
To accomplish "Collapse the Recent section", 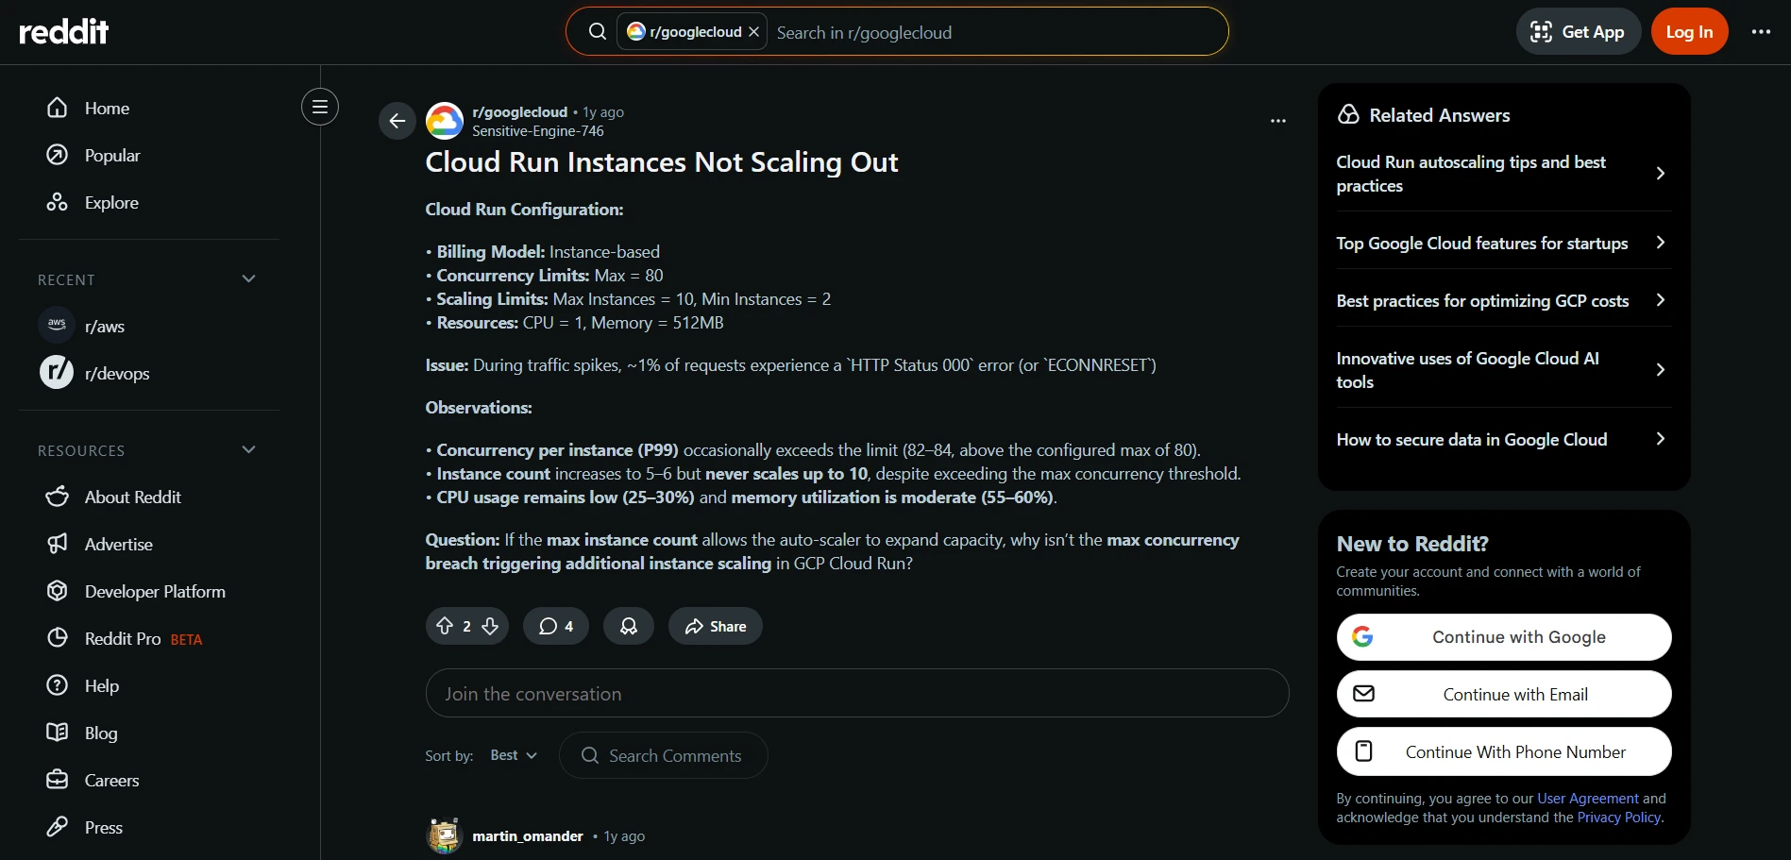I will (x=249, y=279).
